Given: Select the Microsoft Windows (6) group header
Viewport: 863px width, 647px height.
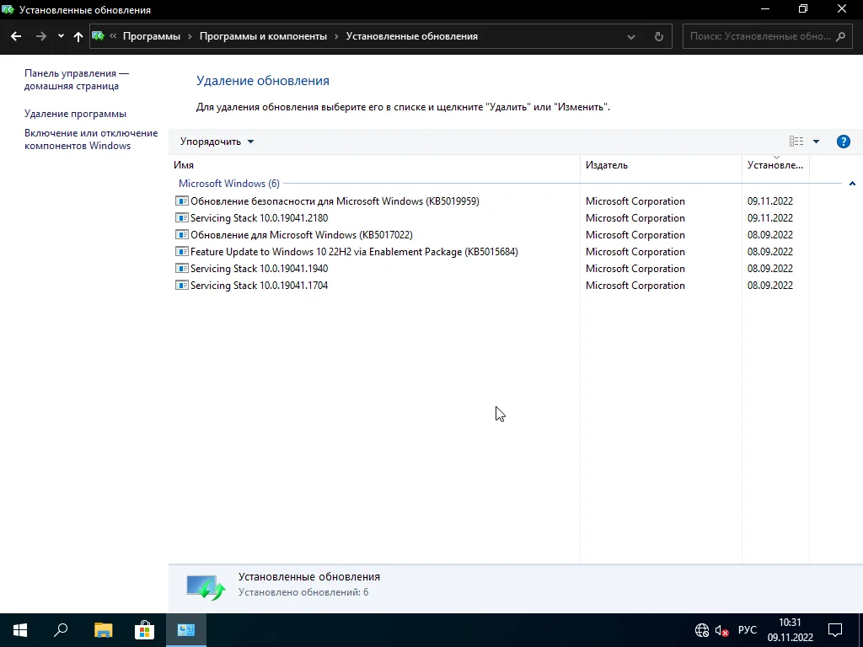Looking at the screenshot, I should click(229, 184).
